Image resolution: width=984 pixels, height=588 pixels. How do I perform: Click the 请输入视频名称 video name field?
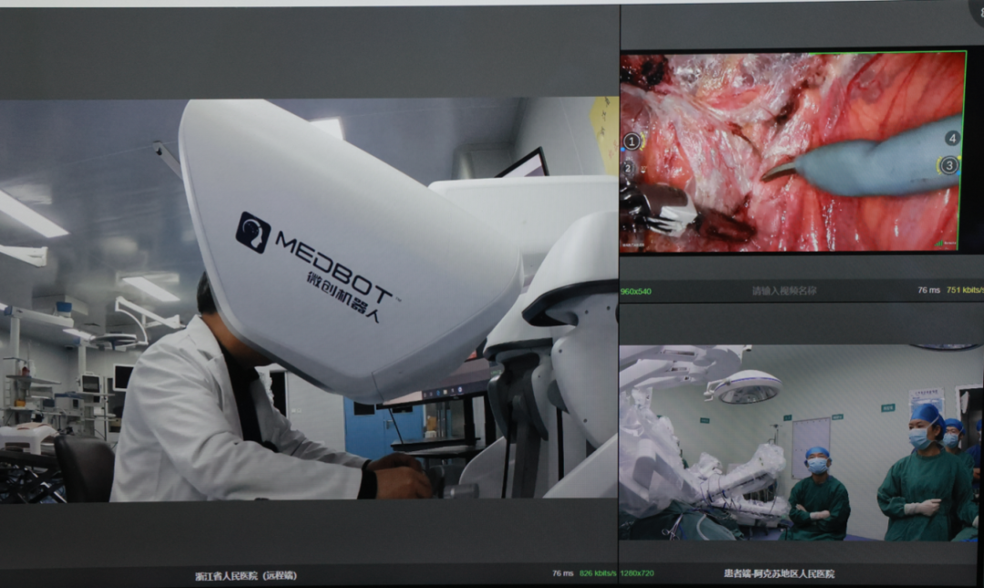[784, 291]
